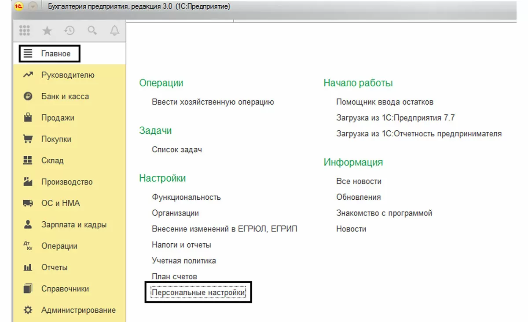528x322 pixels.
Task: Click the Производство factory icon
Action: [28, 182]
